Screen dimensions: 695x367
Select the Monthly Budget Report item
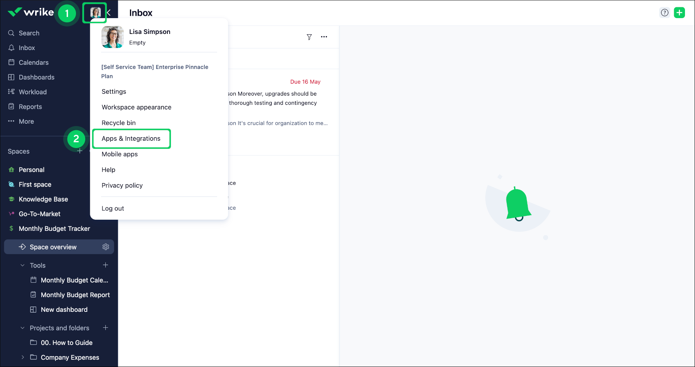pos(75,295)
